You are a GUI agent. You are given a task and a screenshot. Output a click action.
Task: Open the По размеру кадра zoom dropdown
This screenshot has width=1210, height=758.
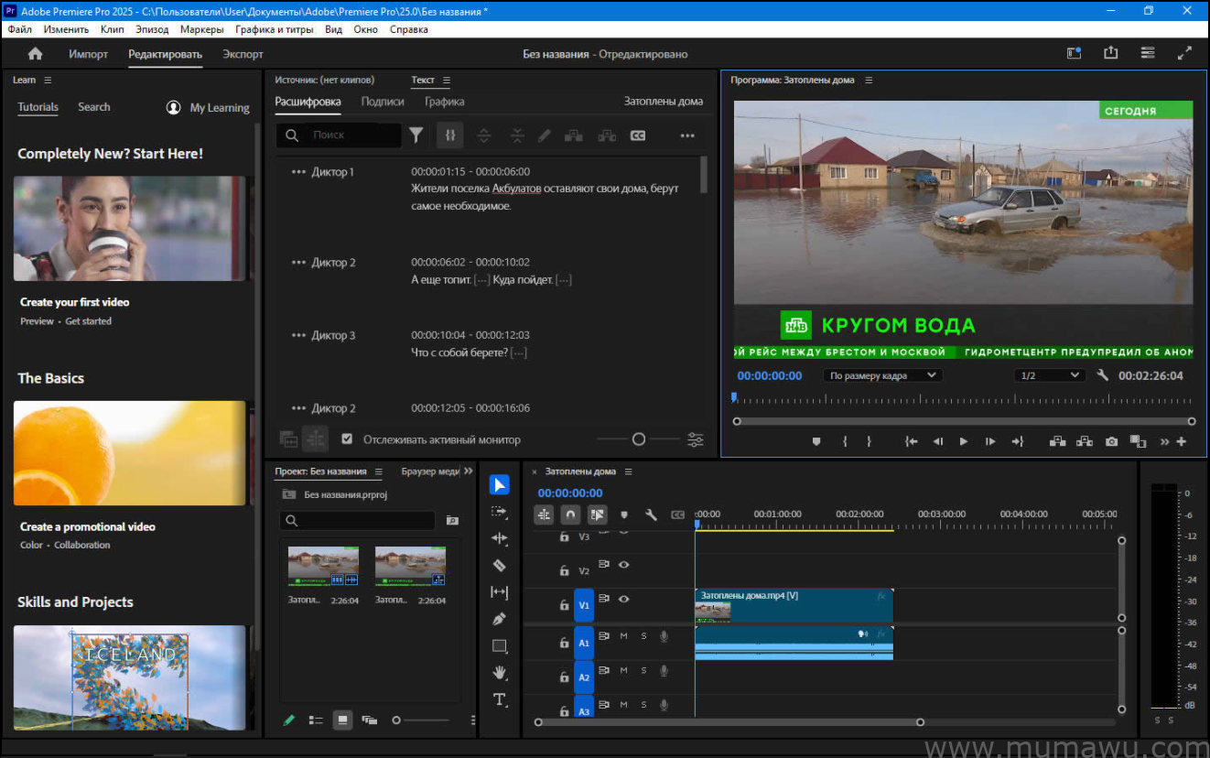tap(881, 374)
